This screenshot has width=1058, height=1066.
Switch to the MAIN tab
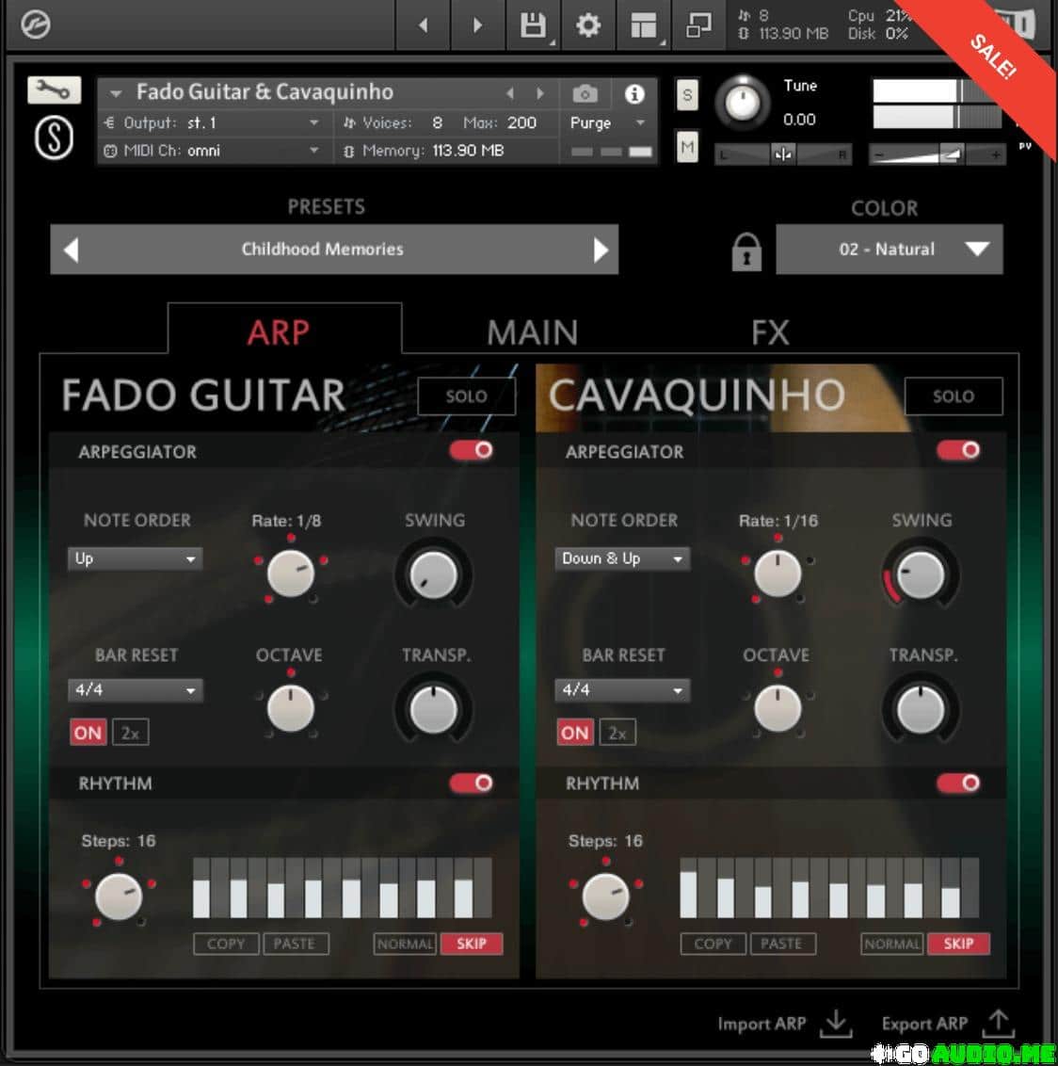(532, 332)
